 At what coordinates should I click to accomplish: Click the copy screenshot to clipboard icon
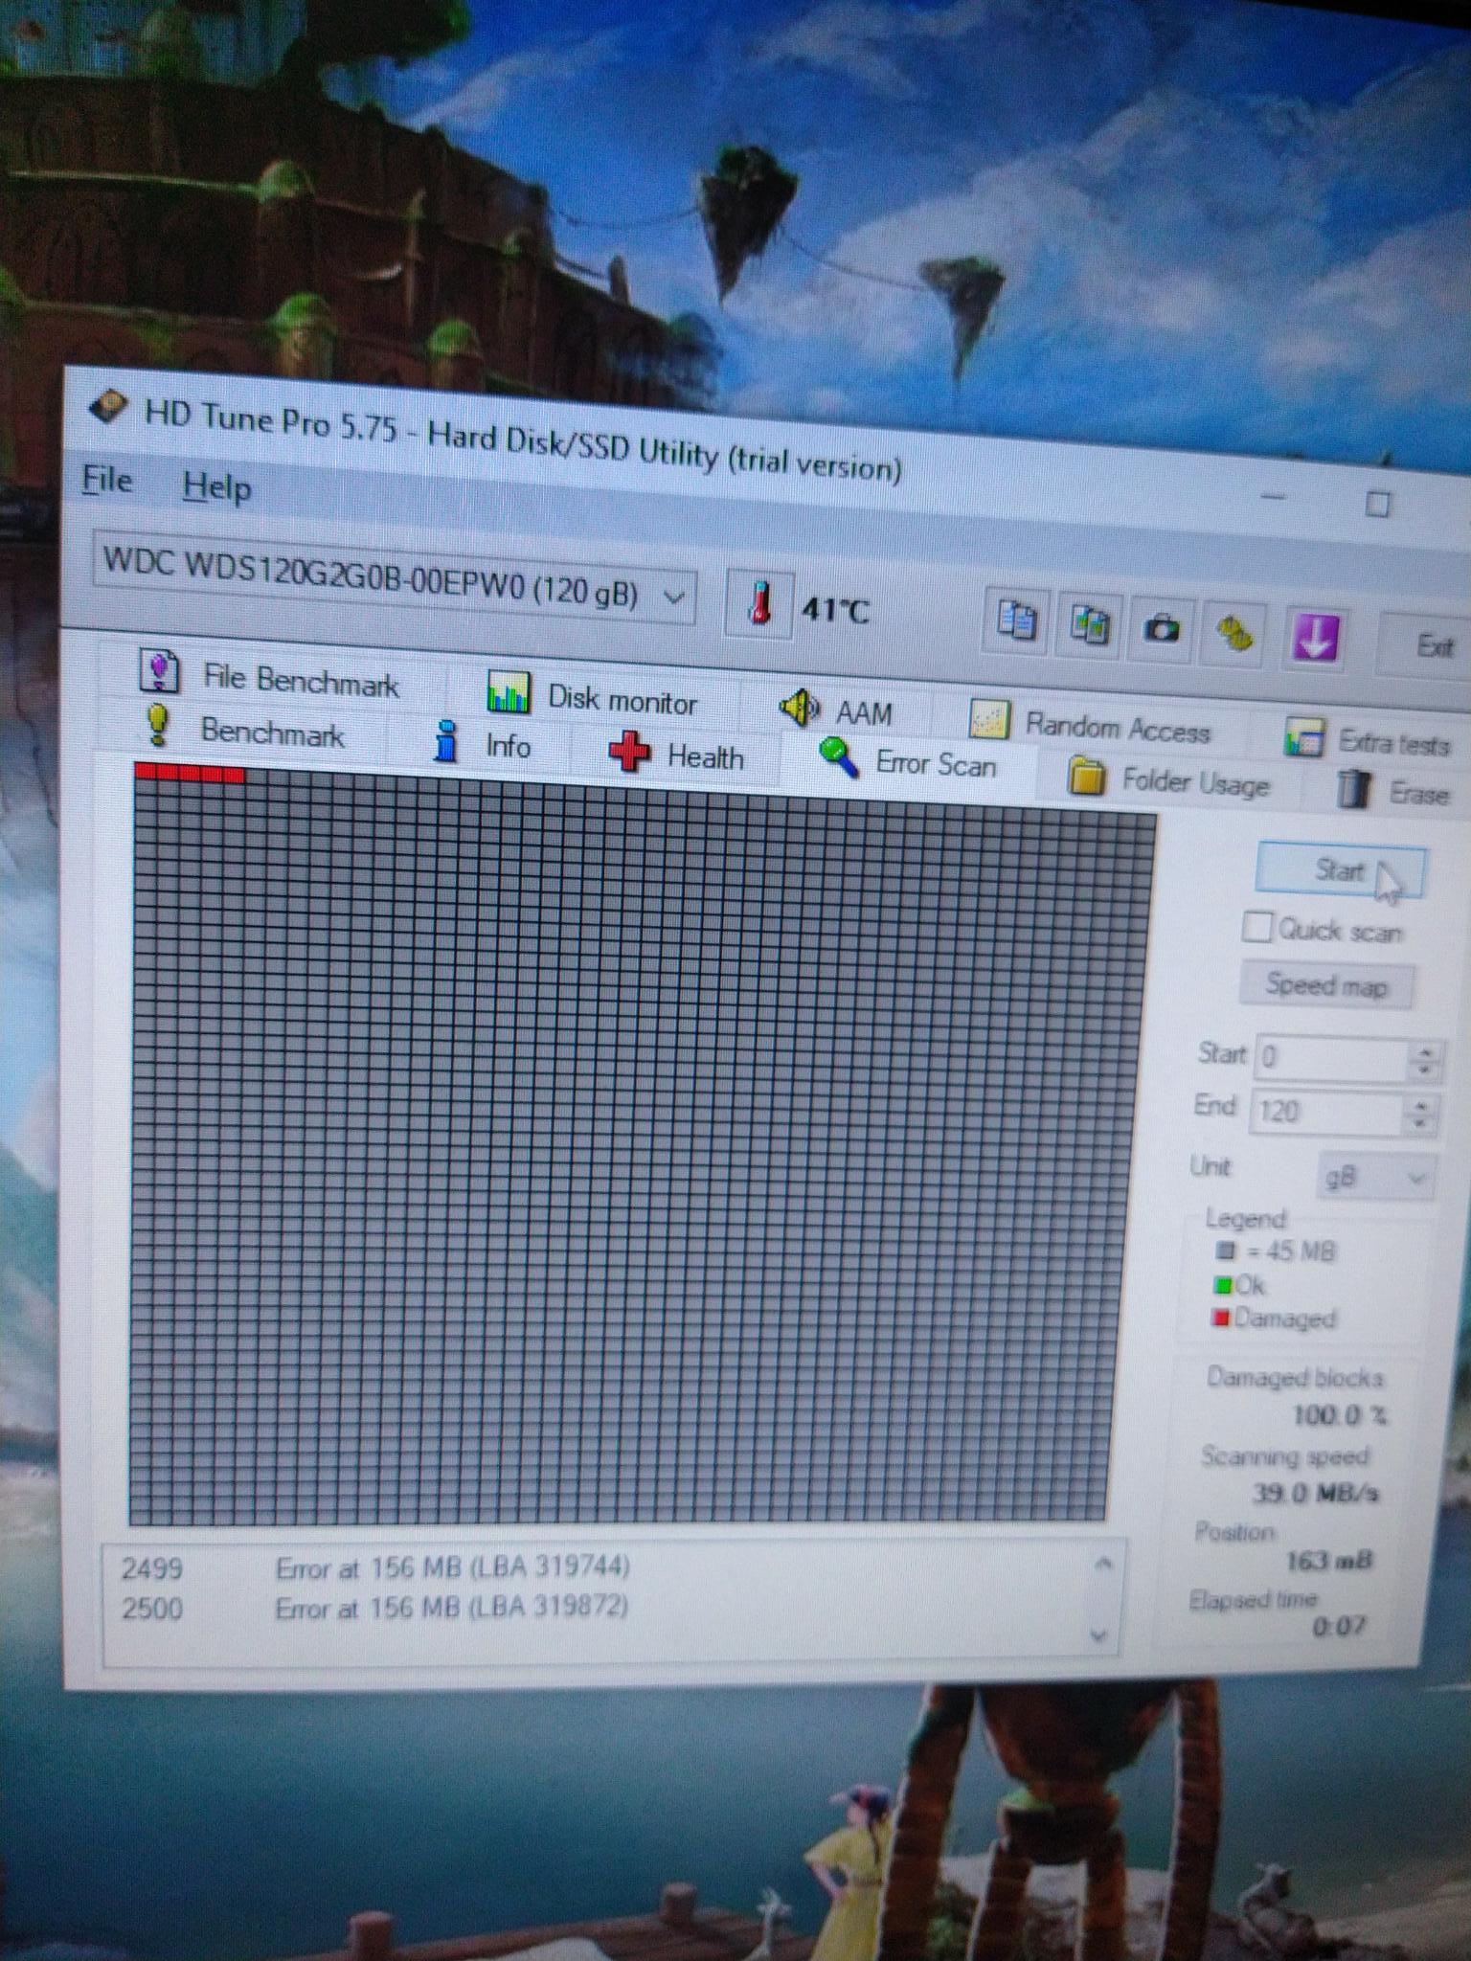click(x=1089, y=625)
